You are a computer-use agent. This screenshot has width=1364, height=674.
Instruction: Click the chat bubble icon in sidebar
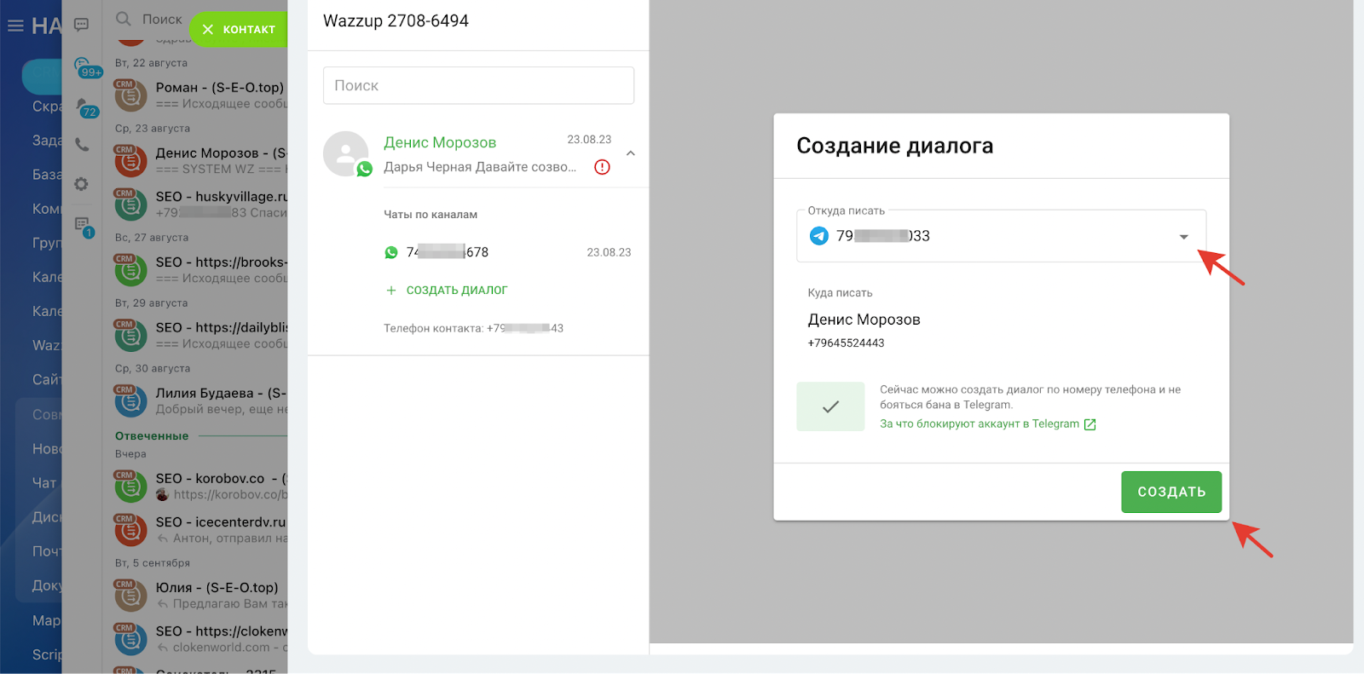tap(82, 25)
